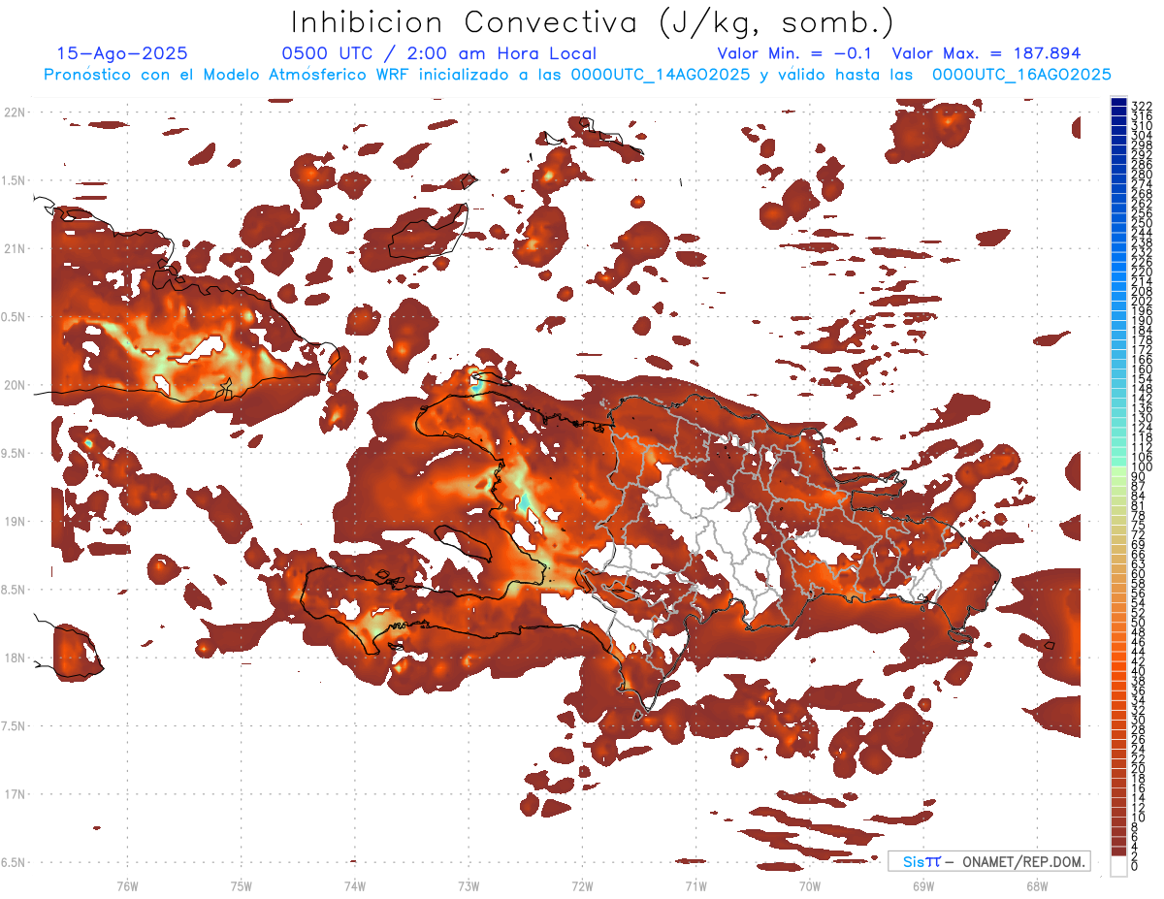The height and width of the screenshot is (899, 1164).
Task: Select the 'Valor Max. = 187.894' text
Action: [986, 54]
